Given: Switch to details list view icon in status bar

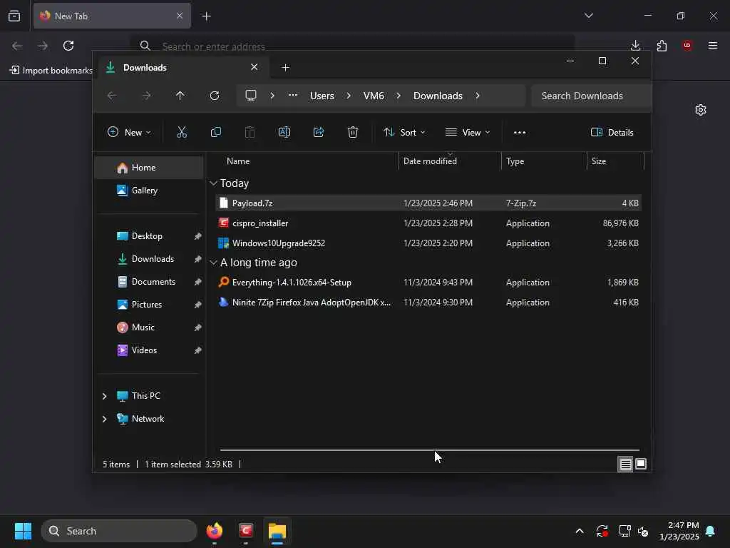Looking at the screenshot, I should click(x=625, y=464).
